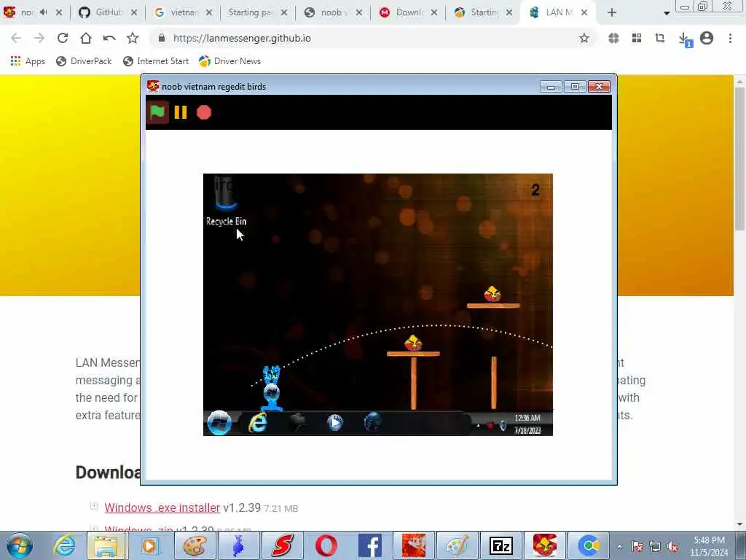This screenshot has width=746, height=560.
Task: Show hidden tray icons arrow
Action: [619, 546]
